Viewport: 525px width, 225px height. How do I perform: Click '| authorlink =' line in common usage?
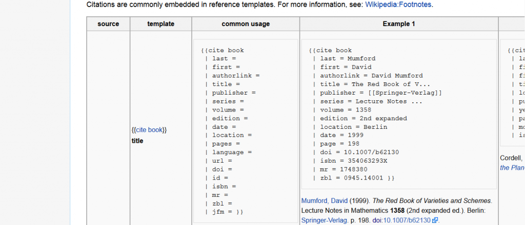pos(232,76)
